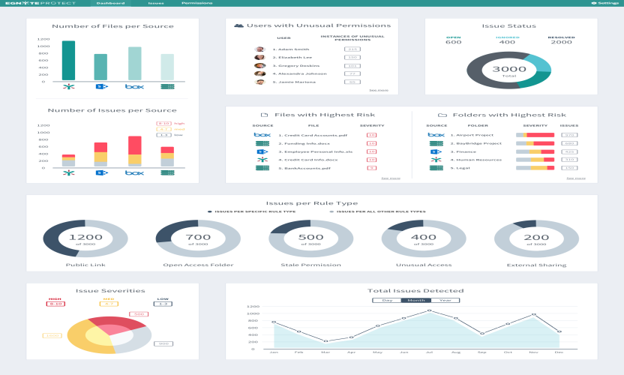Screen dimensions: 624x375
Task: Click the SharePoint icon under Issues per Source chart
Action: pyautogui.click(x=101, y=172)
